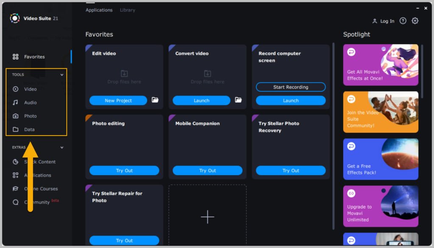Viewport: 434px width, 248px height.
Task: Open Get All Movavi Effects spotlight card
Action: pyautogui.click(x=381, y=65)
